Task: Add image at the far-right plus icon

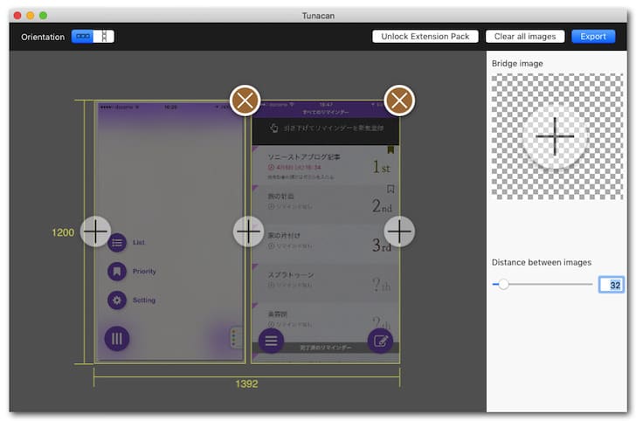Action: click(x=399, y=231)
